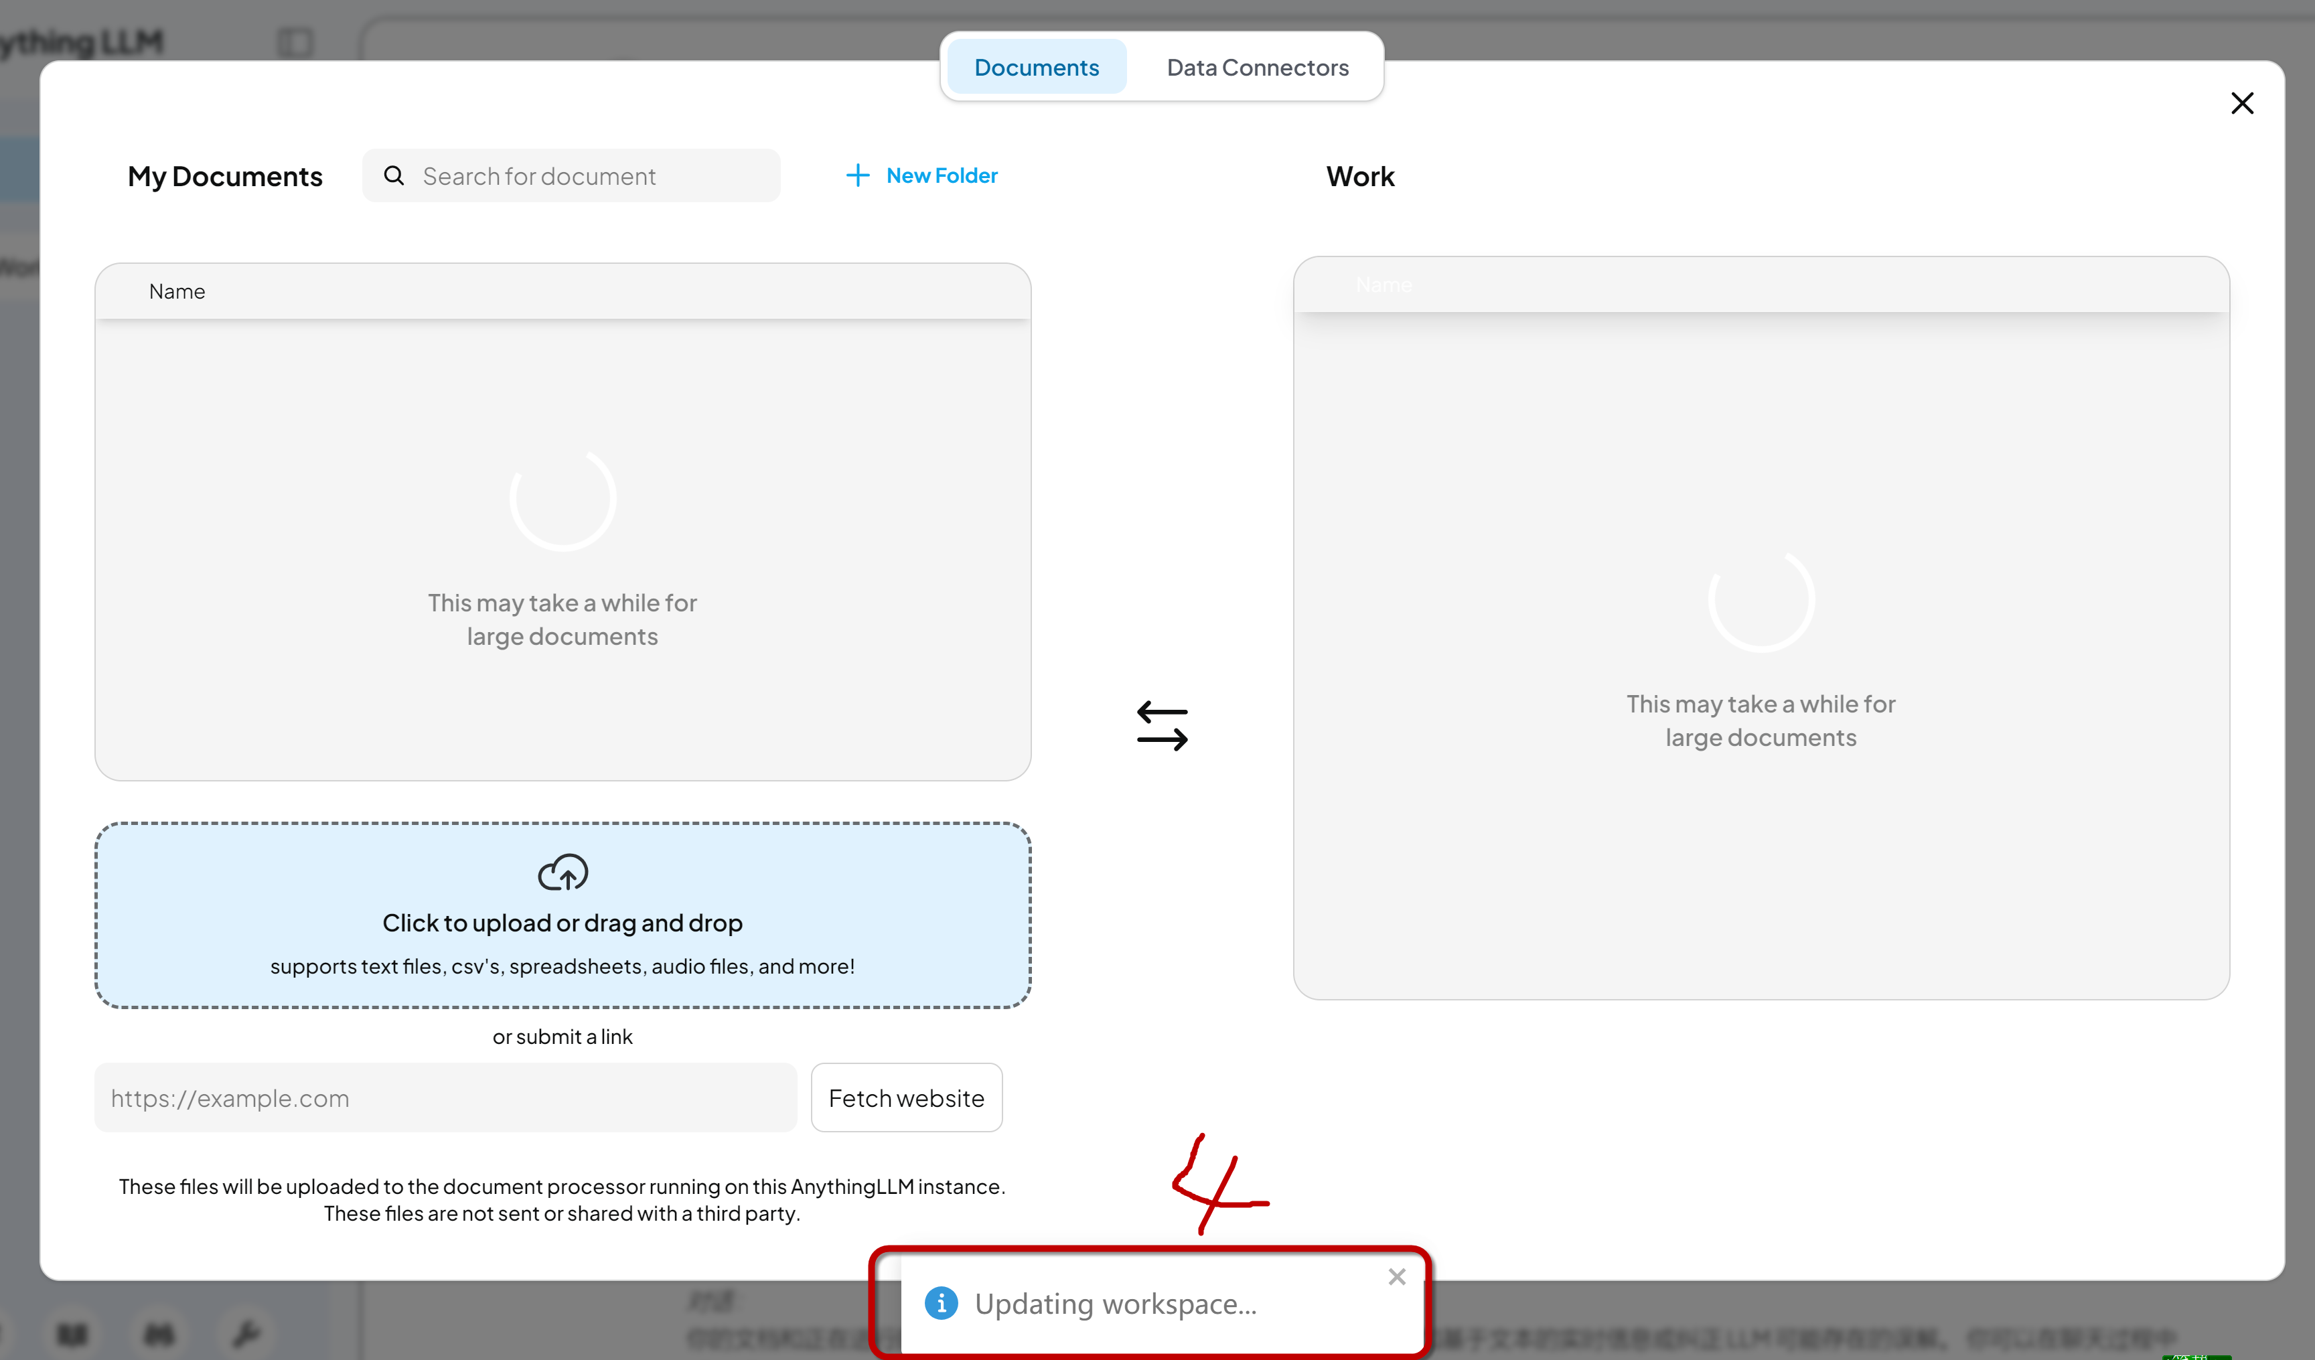2315x1360 pixels.
Task: Click the Name column header in My Documents
Action: [177, 291]
